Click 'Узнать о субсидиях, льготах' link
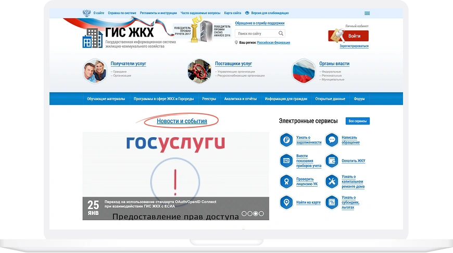 tap(350, 202)
